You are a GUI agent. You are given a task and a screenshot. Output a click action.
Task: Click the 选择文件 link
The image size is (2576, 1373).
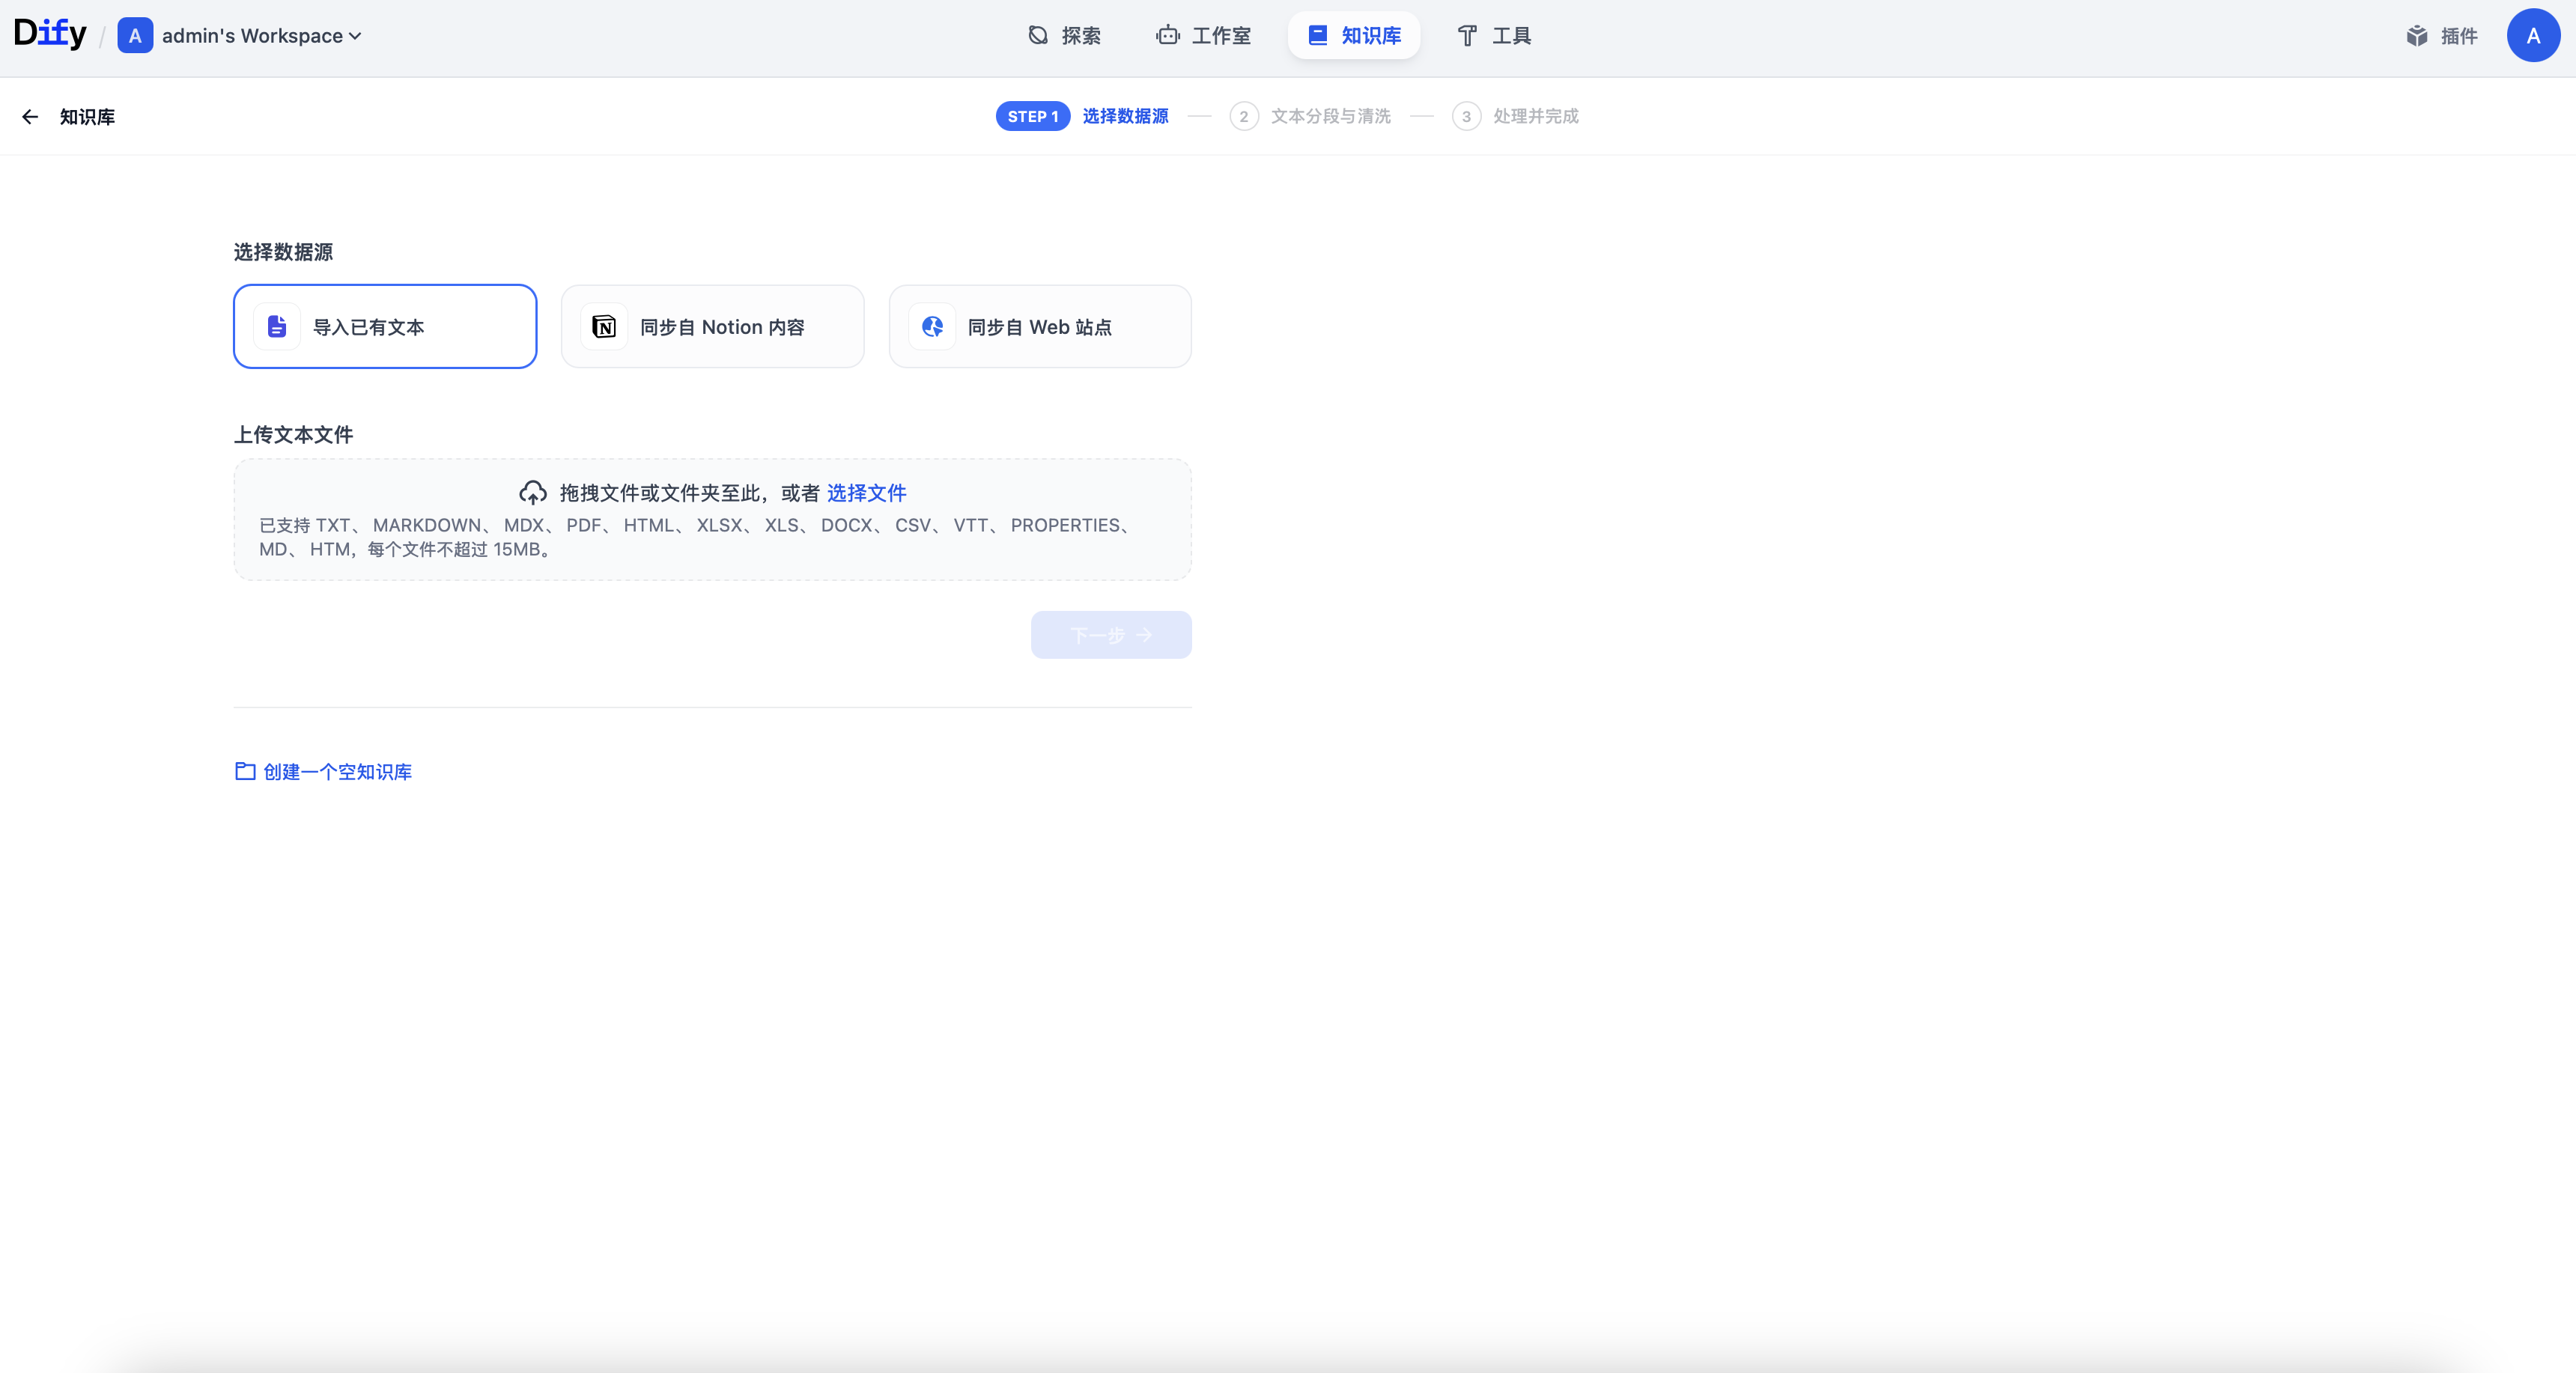pyautogui.click(x=866, y=493)
